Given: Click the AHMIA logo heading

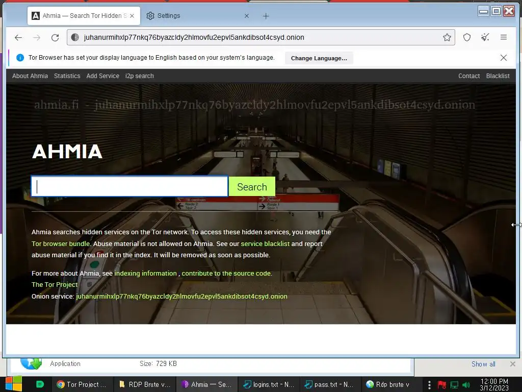Looking at the screenshot, I should [x=67, y=152].
